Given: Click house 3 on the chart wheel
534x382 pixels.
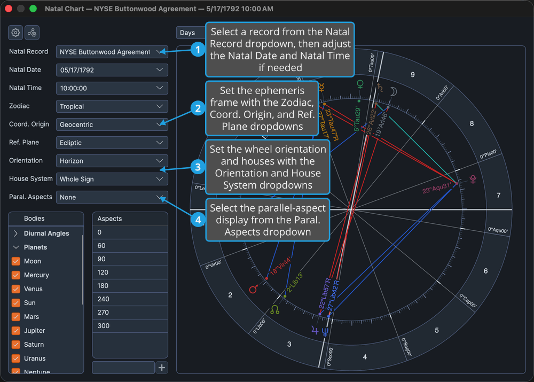Looking at the screenshot, I should coord(289,344).
